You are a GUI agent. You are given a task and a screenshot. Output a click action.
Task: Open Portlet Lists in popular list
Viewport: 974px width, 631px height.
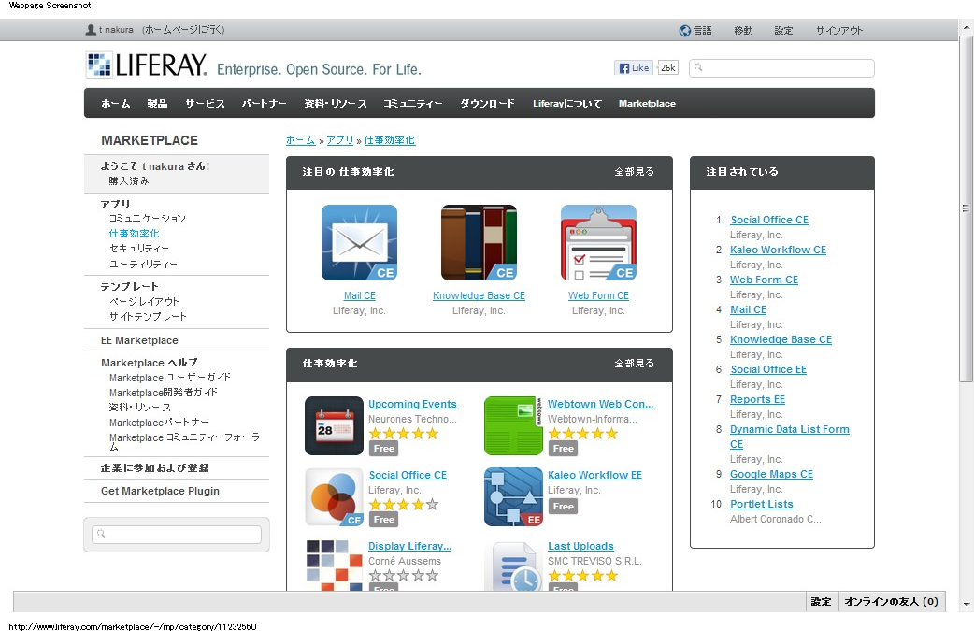tap(762, 504)
